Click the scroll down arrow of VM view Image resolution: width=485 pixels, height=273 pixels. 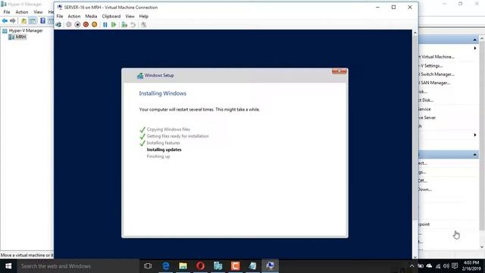[x=415, y=256]
